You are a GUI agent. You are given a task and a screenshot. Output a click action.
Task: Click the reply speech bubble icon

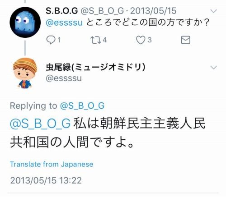pyautogui.click(x=51, y=40)
